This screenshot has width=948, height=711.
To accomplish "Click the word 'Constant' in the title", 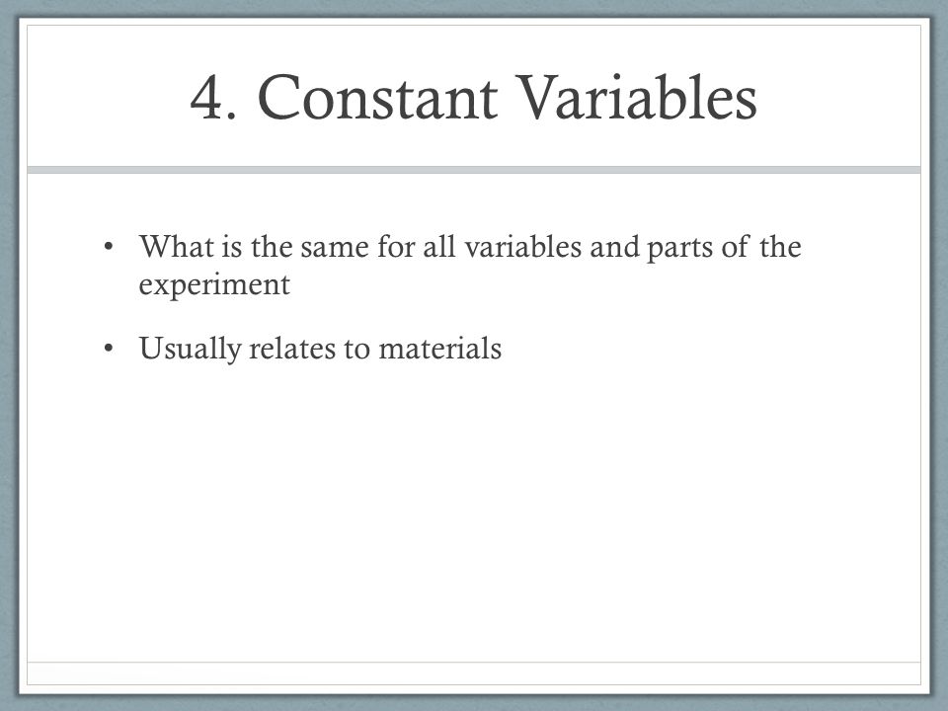I will click(377, 98).
